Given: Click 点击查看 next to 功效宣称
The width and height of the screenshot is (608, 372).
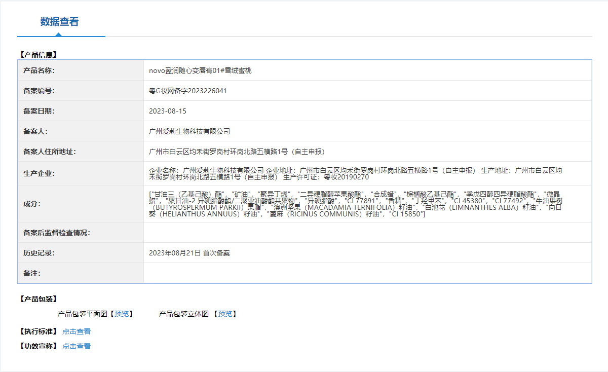Looking at the screenshot, I should click(77, 346).
